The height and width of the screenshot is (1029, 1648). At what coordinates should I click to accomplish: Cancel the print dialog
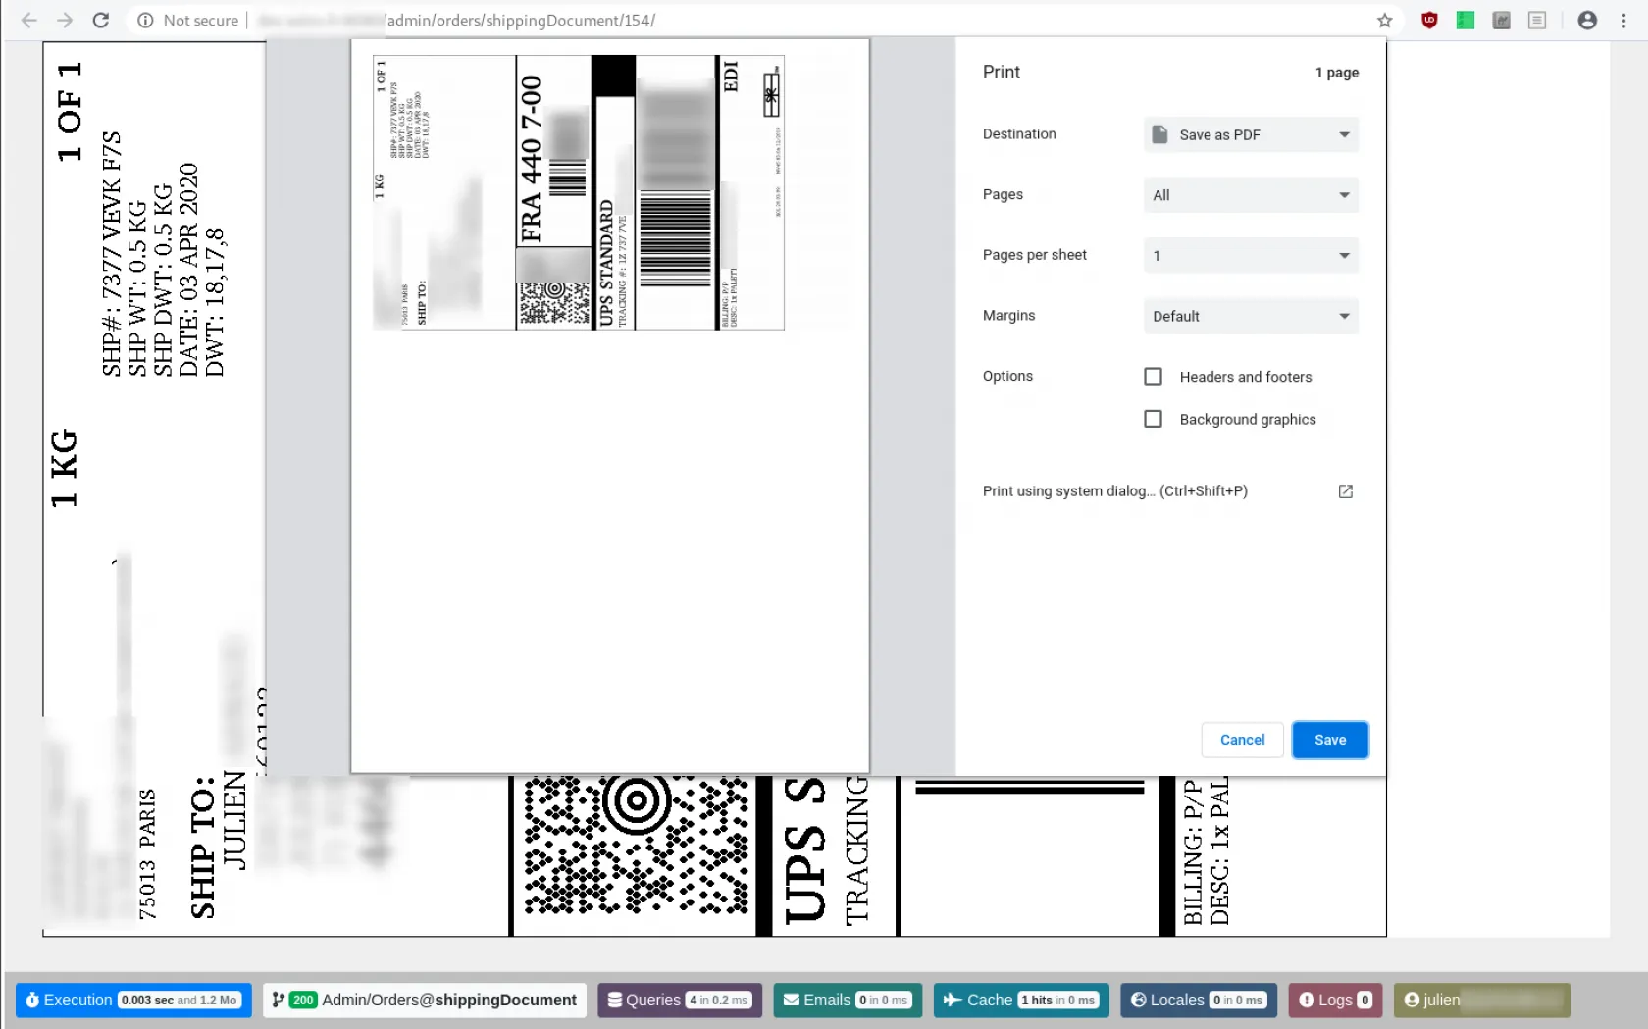point(1242,740)
